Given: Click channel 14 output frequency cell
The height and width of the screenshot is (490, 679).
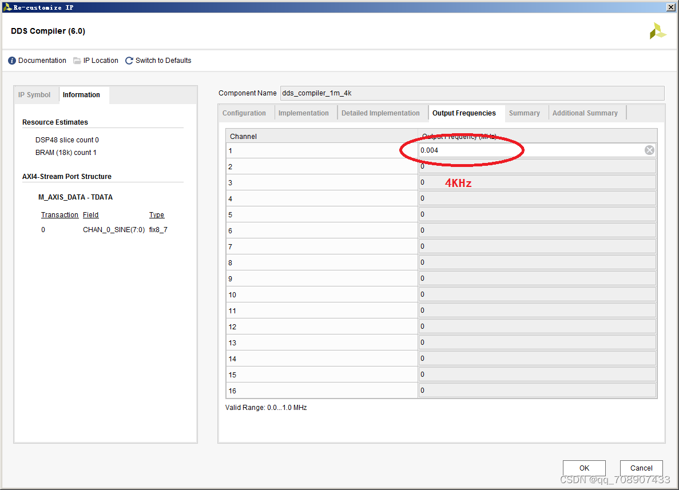Looking at the screenshot, I should pyautogui.click(x=537, y=358).
